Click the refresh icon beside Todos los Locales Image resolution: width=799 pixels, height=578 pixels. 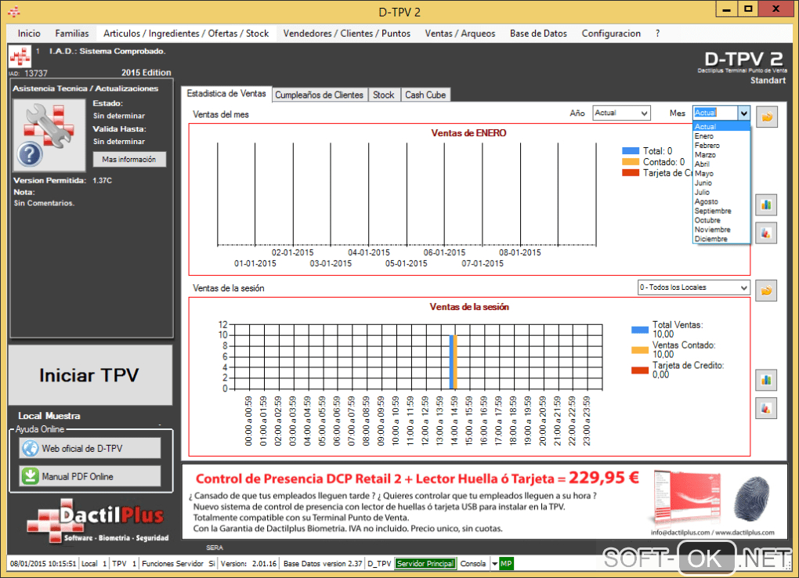pyautogui.click(x=766, y=291)
